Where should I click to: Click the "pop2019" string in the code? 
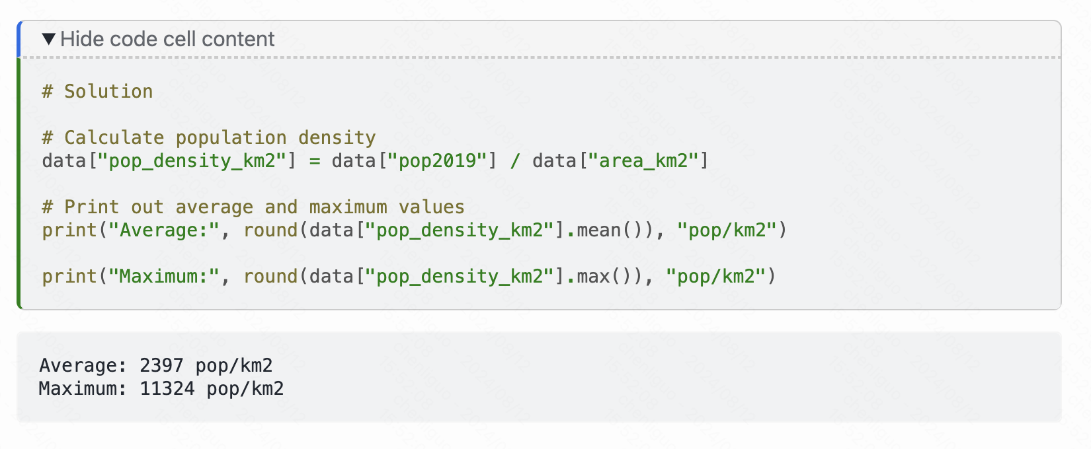coord(437,160)
